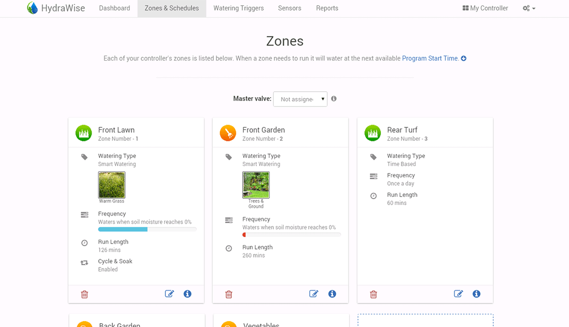Delete the Rear Turf zone
Viewport: 569px width, 327px height.
[x=373, y=294]
